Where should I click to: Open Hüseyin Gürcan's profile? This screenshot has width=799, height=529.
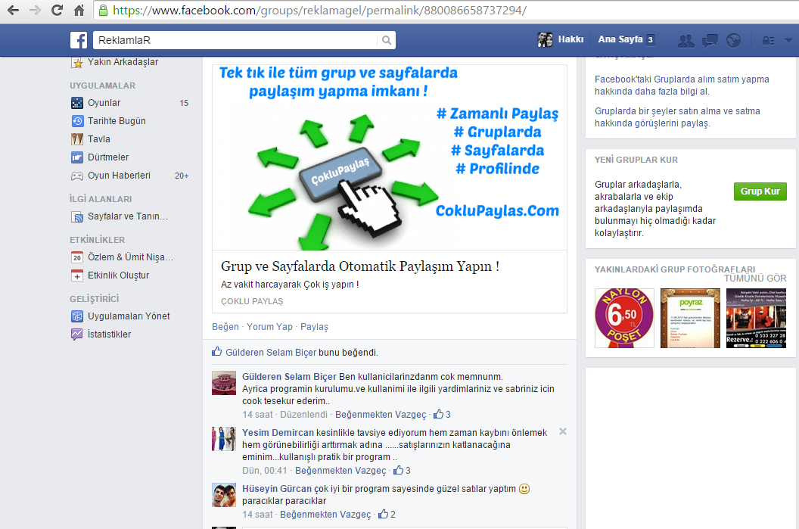coord(277,489)
